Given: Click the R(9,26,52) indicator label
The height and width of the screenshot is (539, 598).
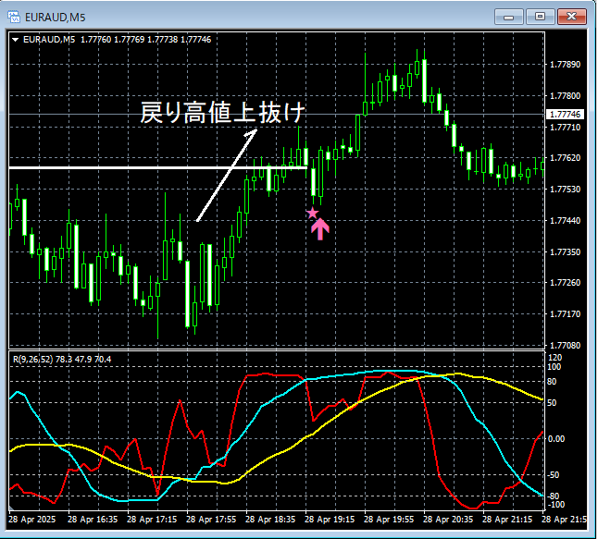Looking at the screenshot, I should coord(32,360).
